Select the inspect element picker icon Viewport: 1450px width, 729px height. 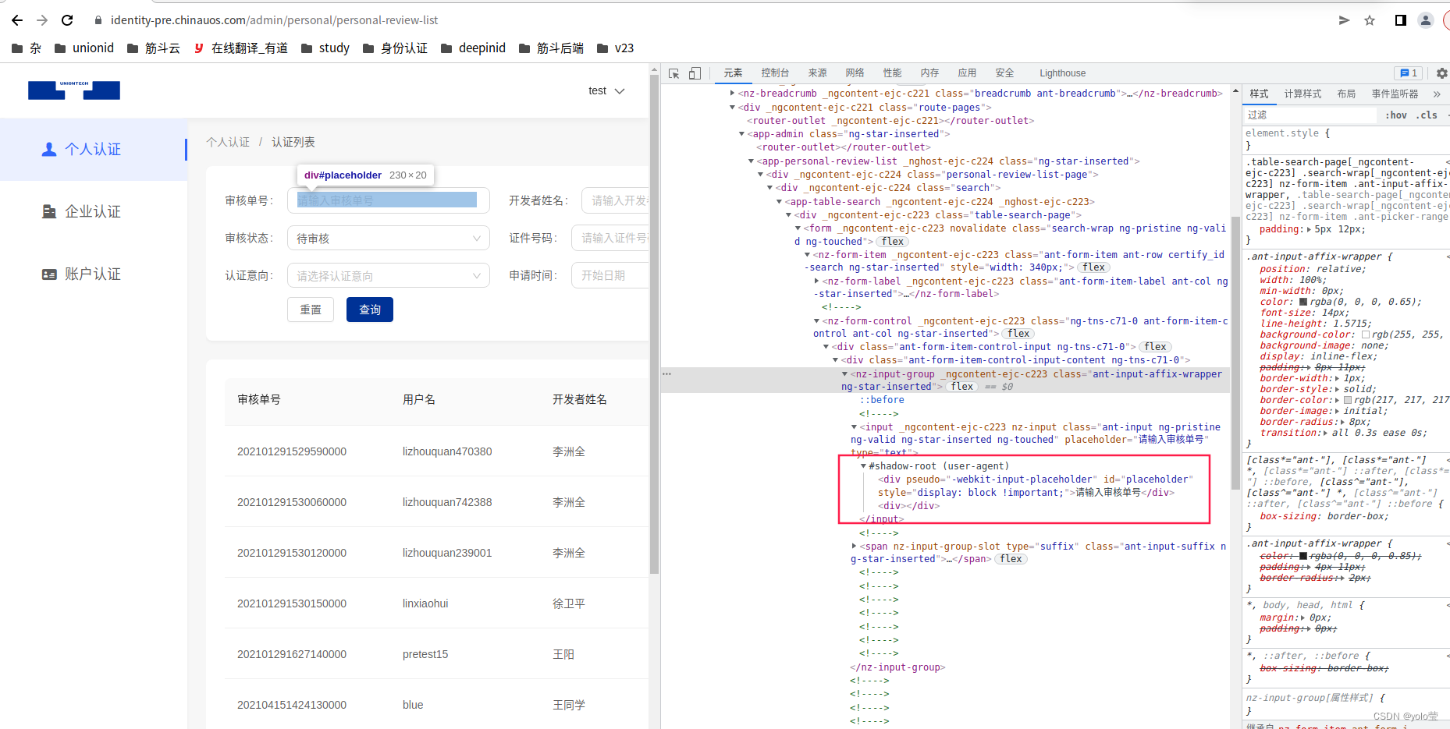pos(673,73)
